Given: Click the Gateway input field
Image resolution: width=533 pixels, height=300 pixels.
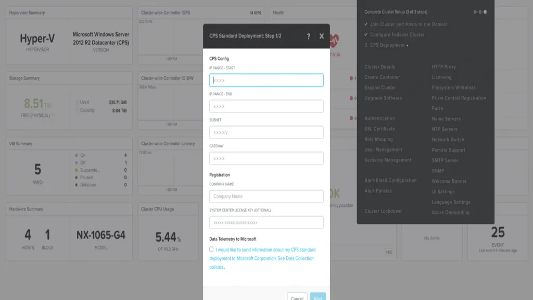Looking at the screenshot, I should pyautogui.click(x=266, y=158).
